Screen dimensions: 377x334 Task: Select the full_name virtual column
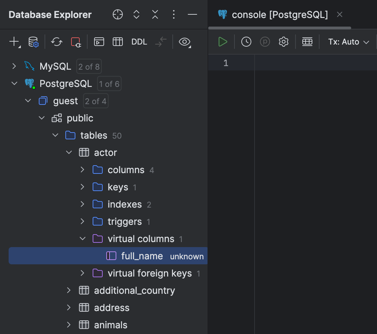142,256
